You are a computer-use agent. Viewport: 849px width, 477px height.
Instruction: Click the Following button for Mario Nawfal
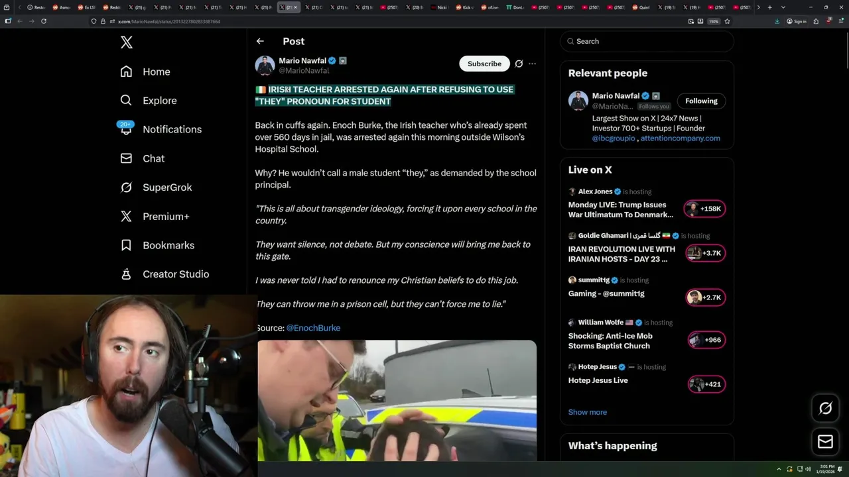pyautogui.click(x=701, y=101)
